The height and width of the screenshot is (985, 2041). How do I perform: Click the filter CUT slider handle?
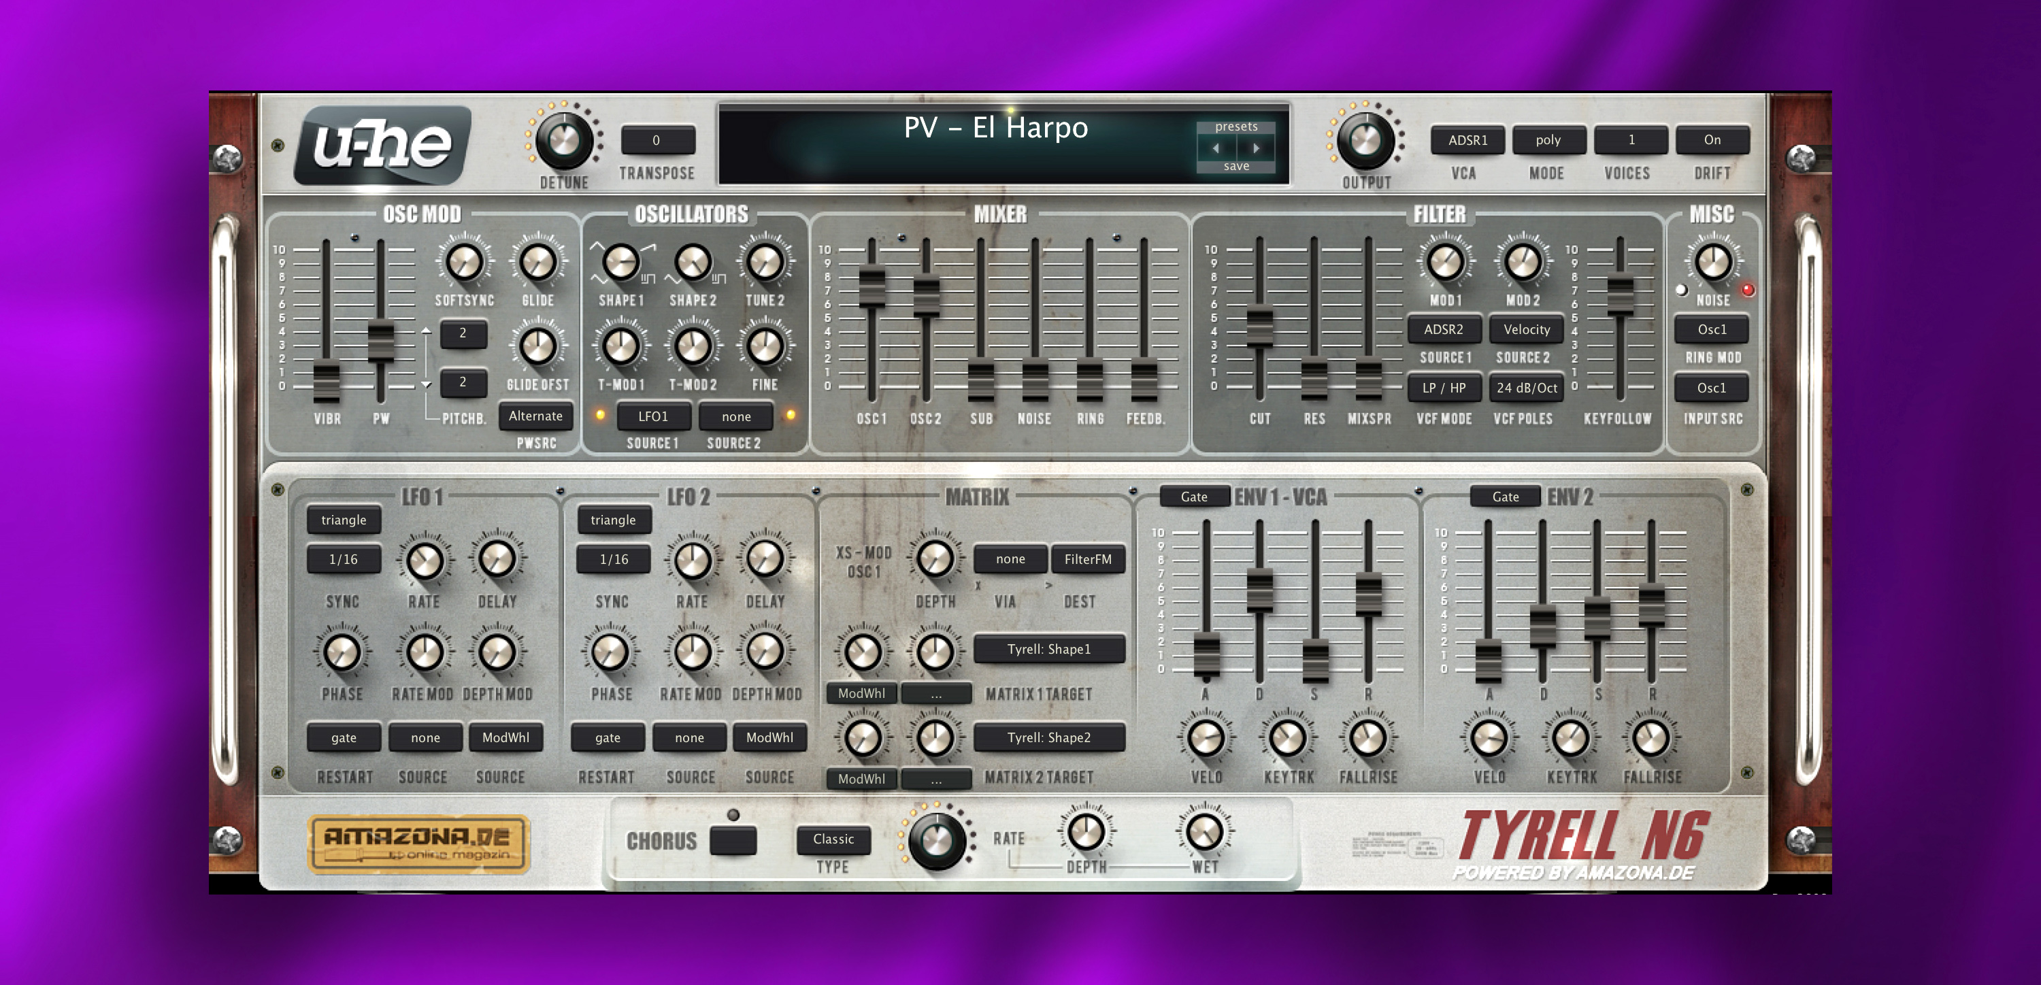(x=1260, y=328)
